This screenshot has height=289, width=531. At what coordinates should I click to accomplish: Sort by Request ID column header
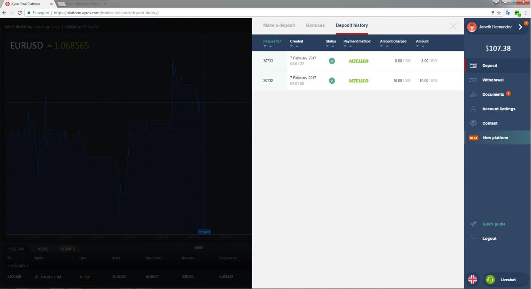tap(272, 41)
